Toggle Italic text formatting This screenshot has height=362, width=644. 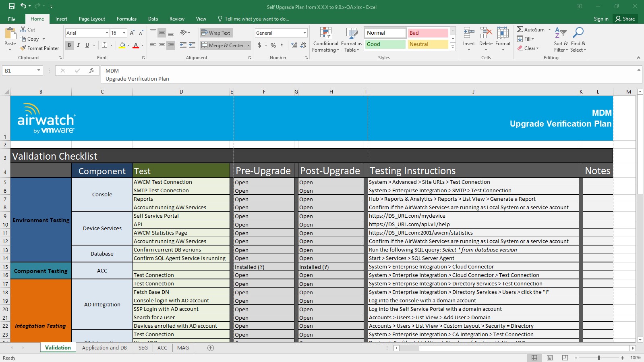[x=78, y=45]
